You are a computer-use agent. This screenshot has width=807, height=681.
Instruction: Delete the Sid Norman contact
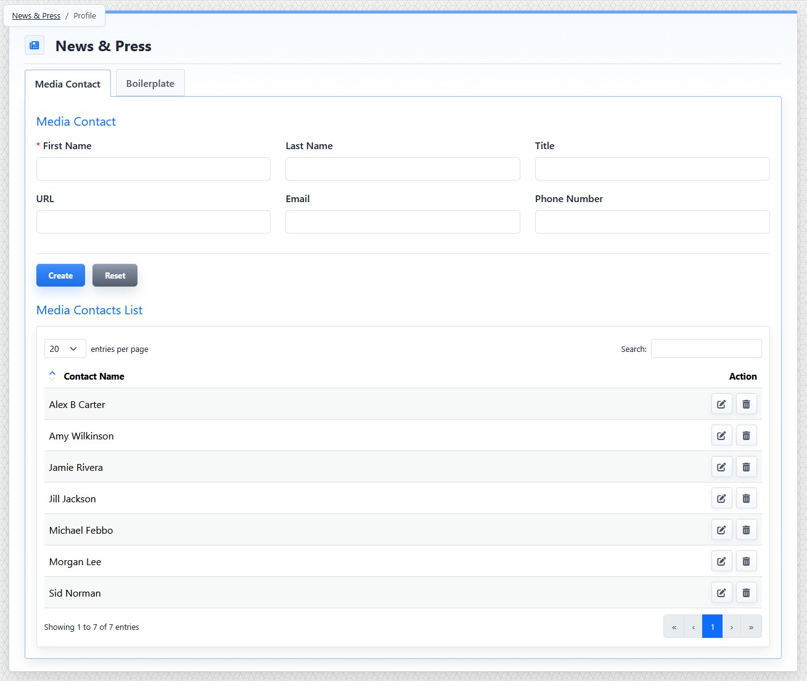click(x=746, y=593)
